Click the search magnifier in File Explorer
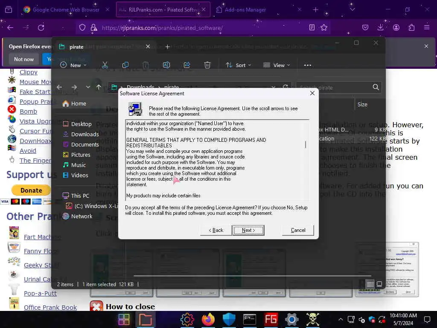The width and height of the screenshot is (437, 328). click(376, 87)
